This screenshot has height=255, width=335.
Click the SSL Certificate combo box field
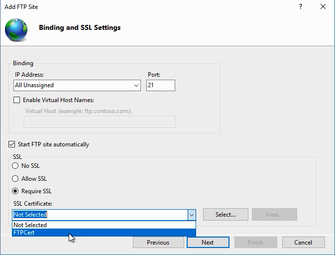[100, 215]
